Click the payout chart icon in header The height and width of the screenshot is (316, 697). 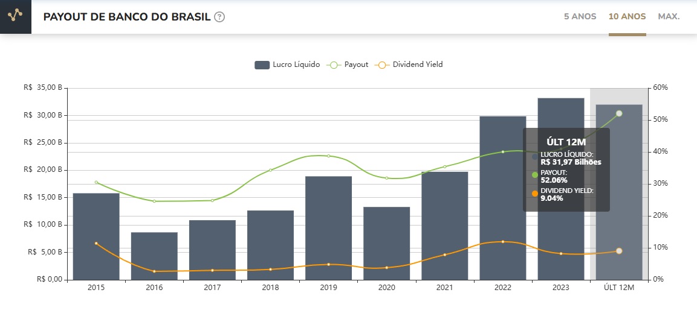click(16, 16)
